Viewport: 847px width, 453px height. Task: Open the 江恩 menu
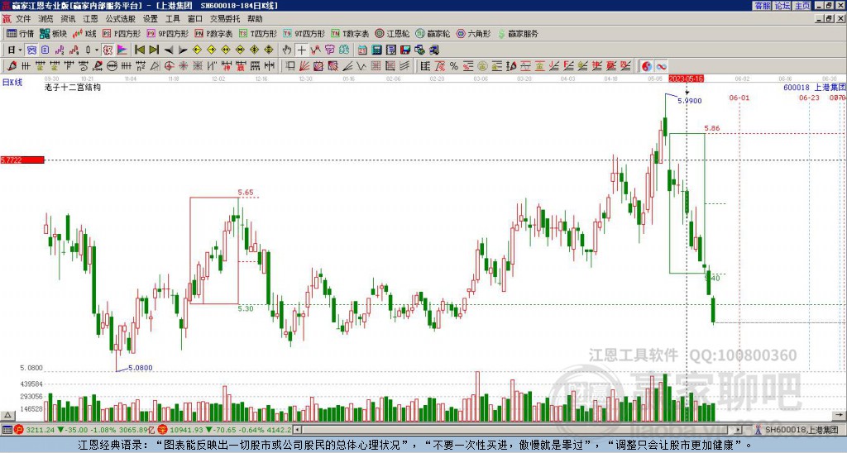click(90, 18)
